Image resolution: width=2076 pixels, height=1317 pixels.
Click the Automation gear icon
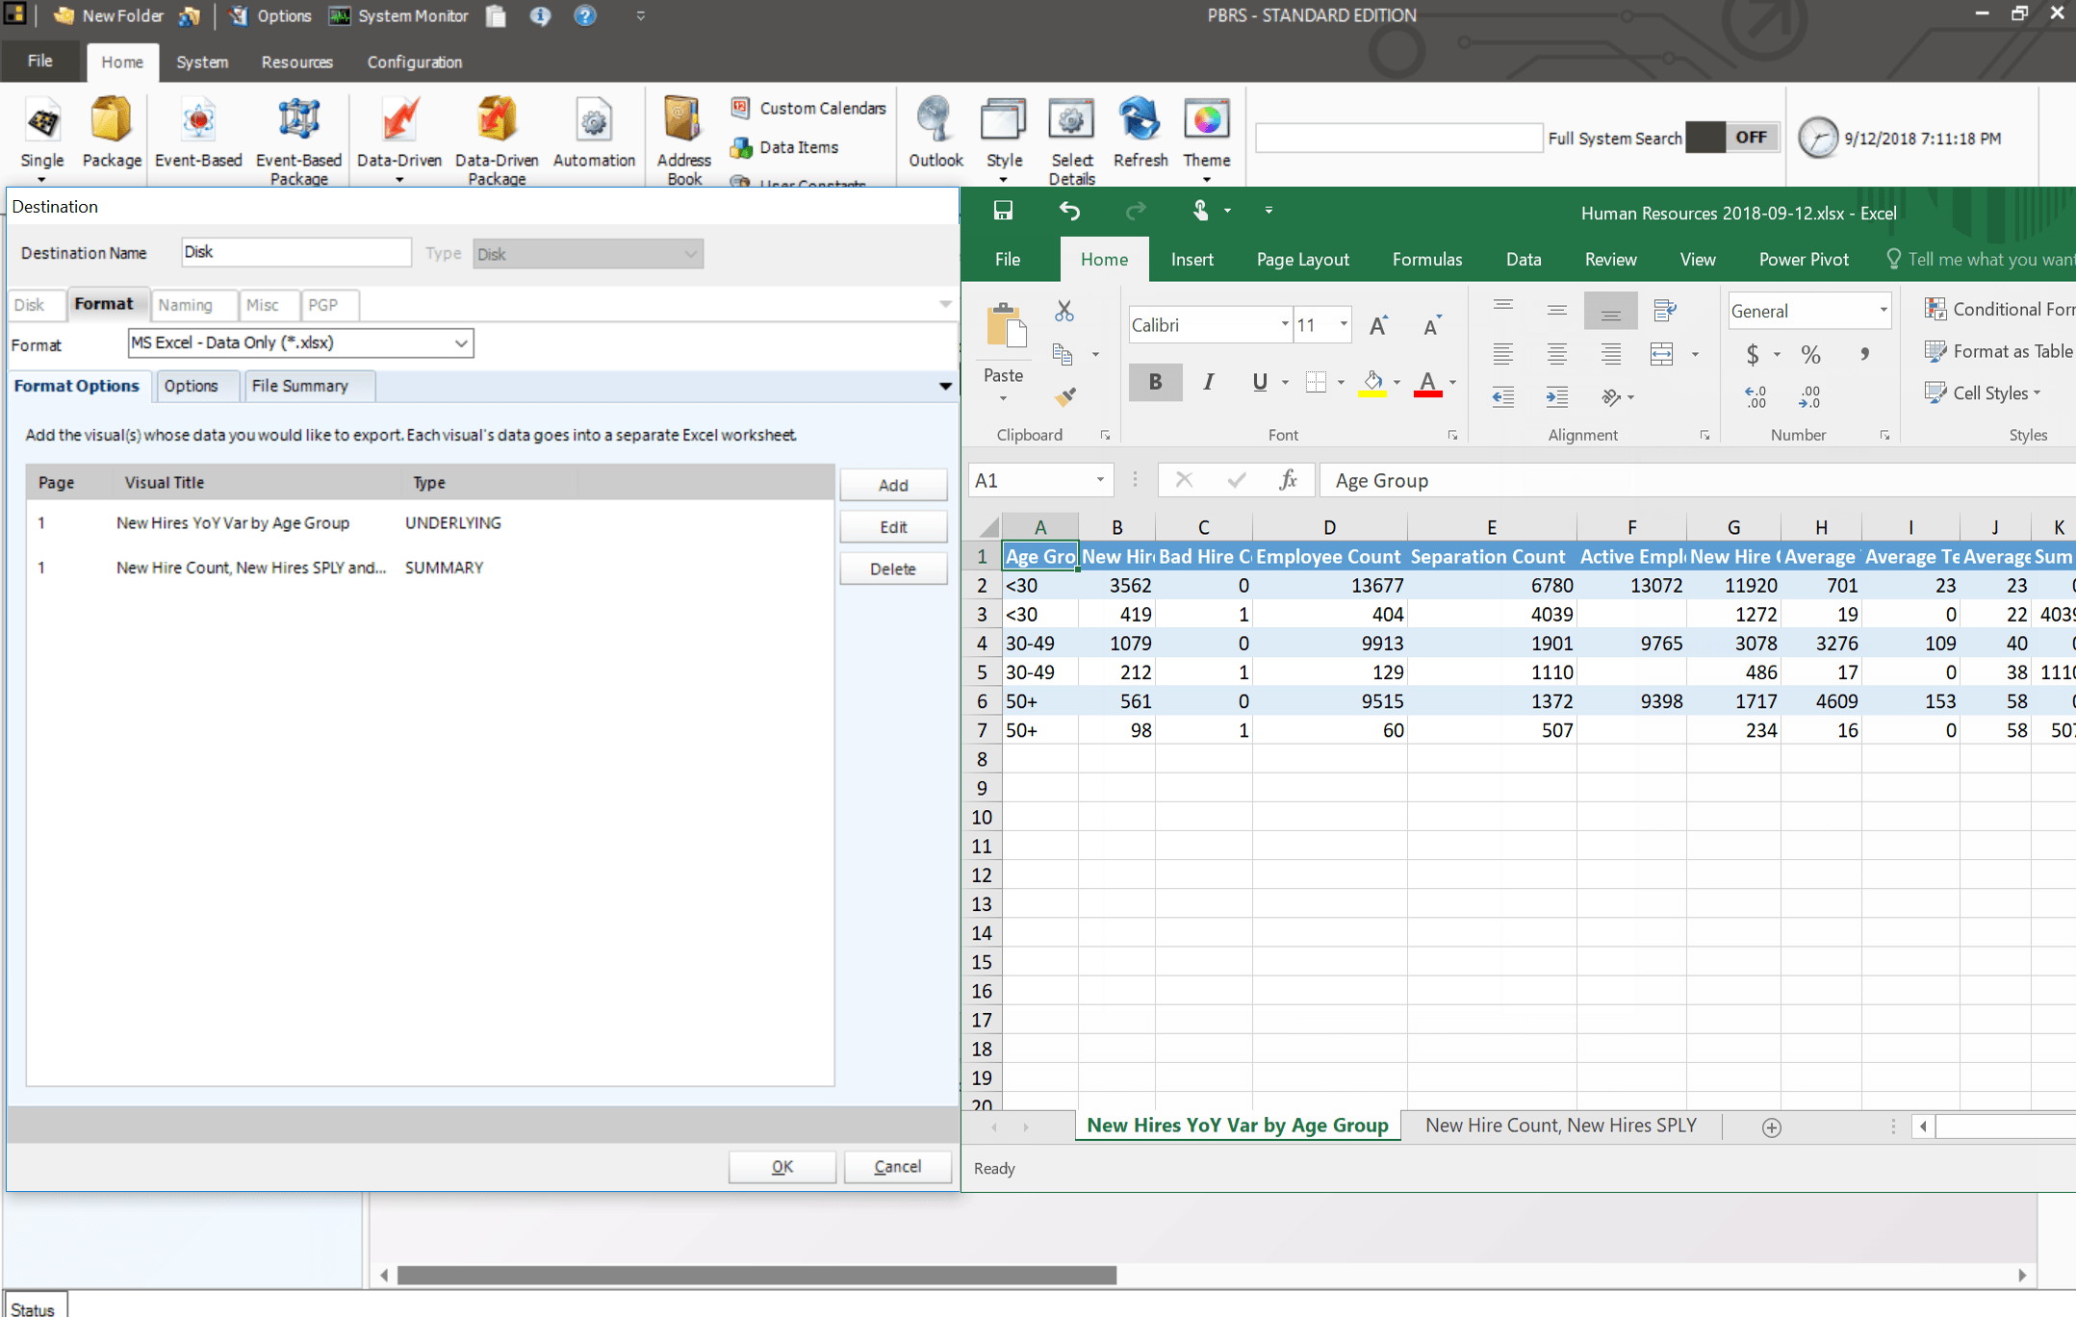(594, 122)
